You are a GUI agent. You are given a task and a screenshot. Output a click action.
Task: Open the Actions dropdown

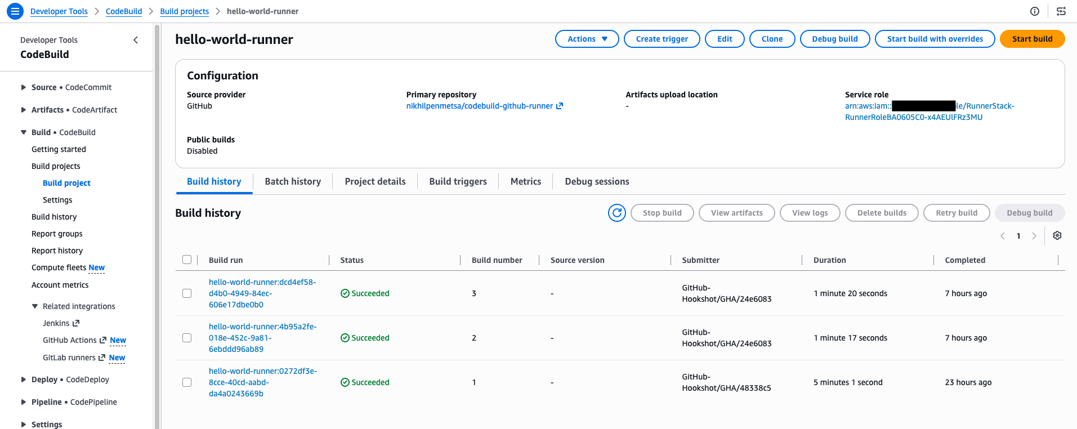pyautogui.click(x=587, y=39)
